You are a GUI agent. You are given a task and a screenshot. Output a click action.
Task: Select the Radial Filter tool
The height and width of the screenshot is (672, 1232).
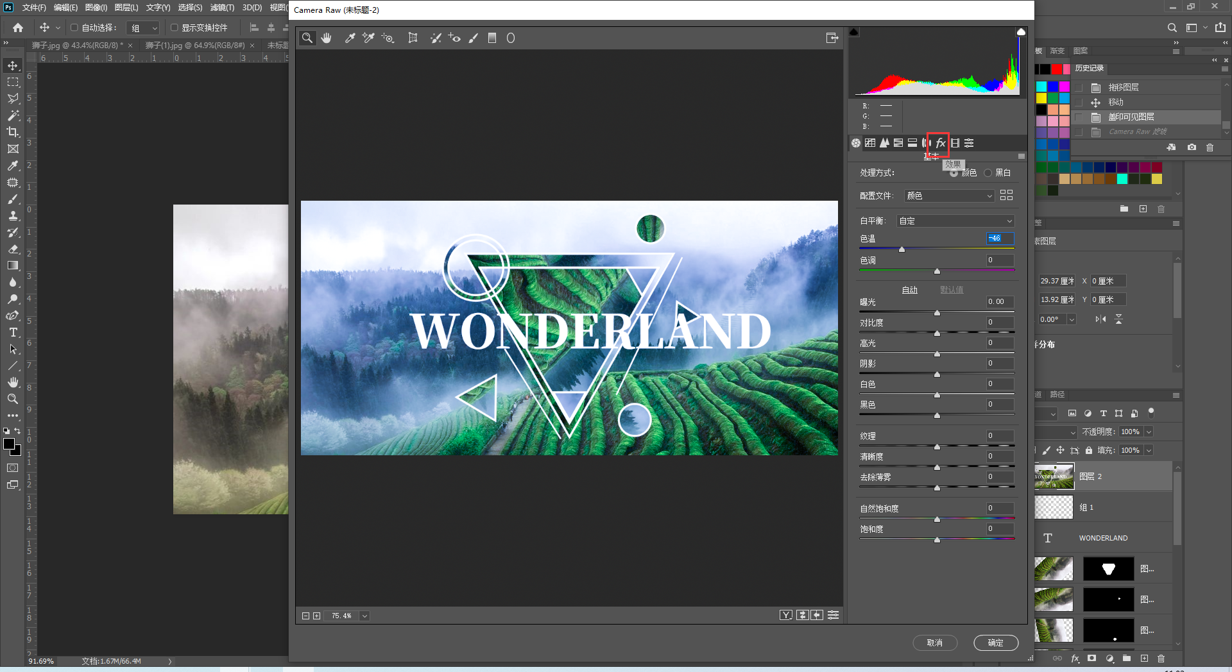pos(511,38)
